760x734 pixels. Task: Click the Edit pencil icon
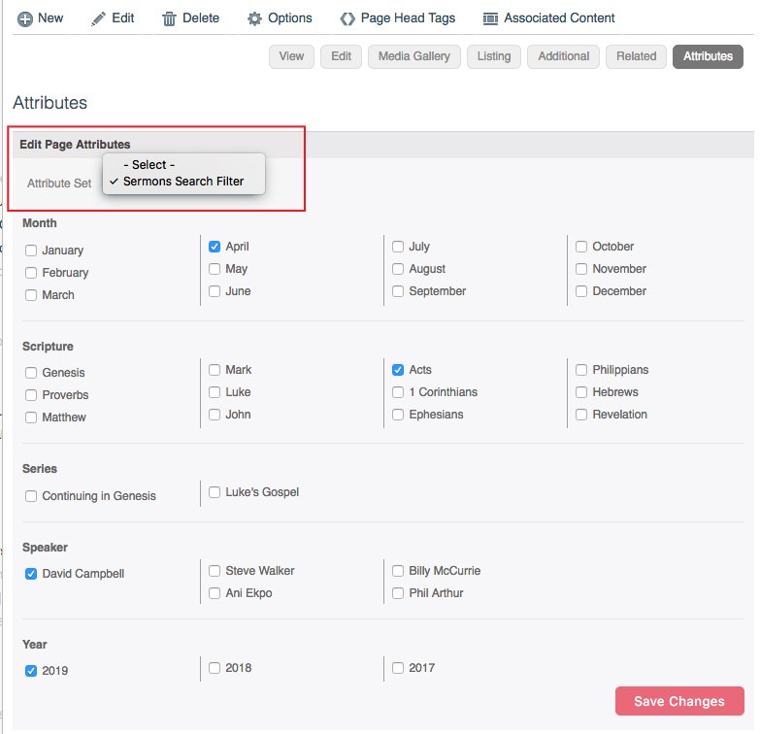coord(98,18)
